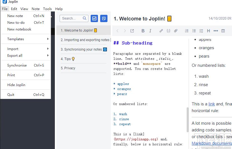Insert horizontal rule three-dots icon
Viewport: 232px width, 149px height.
point(216,31)
